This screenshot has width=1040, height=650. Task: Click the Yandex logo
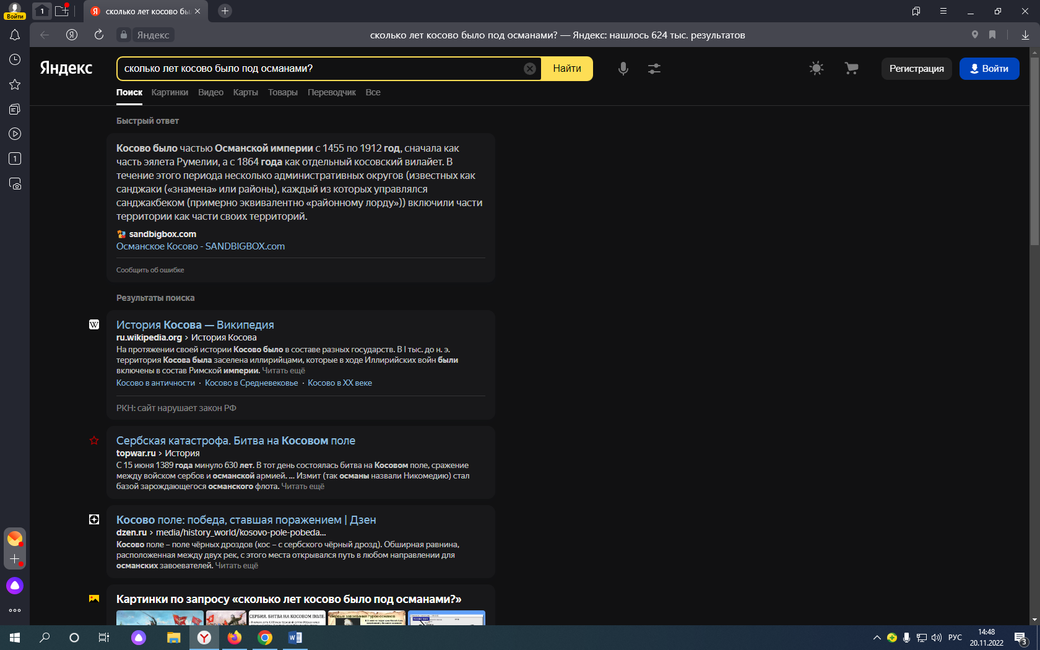pos(66,68)
